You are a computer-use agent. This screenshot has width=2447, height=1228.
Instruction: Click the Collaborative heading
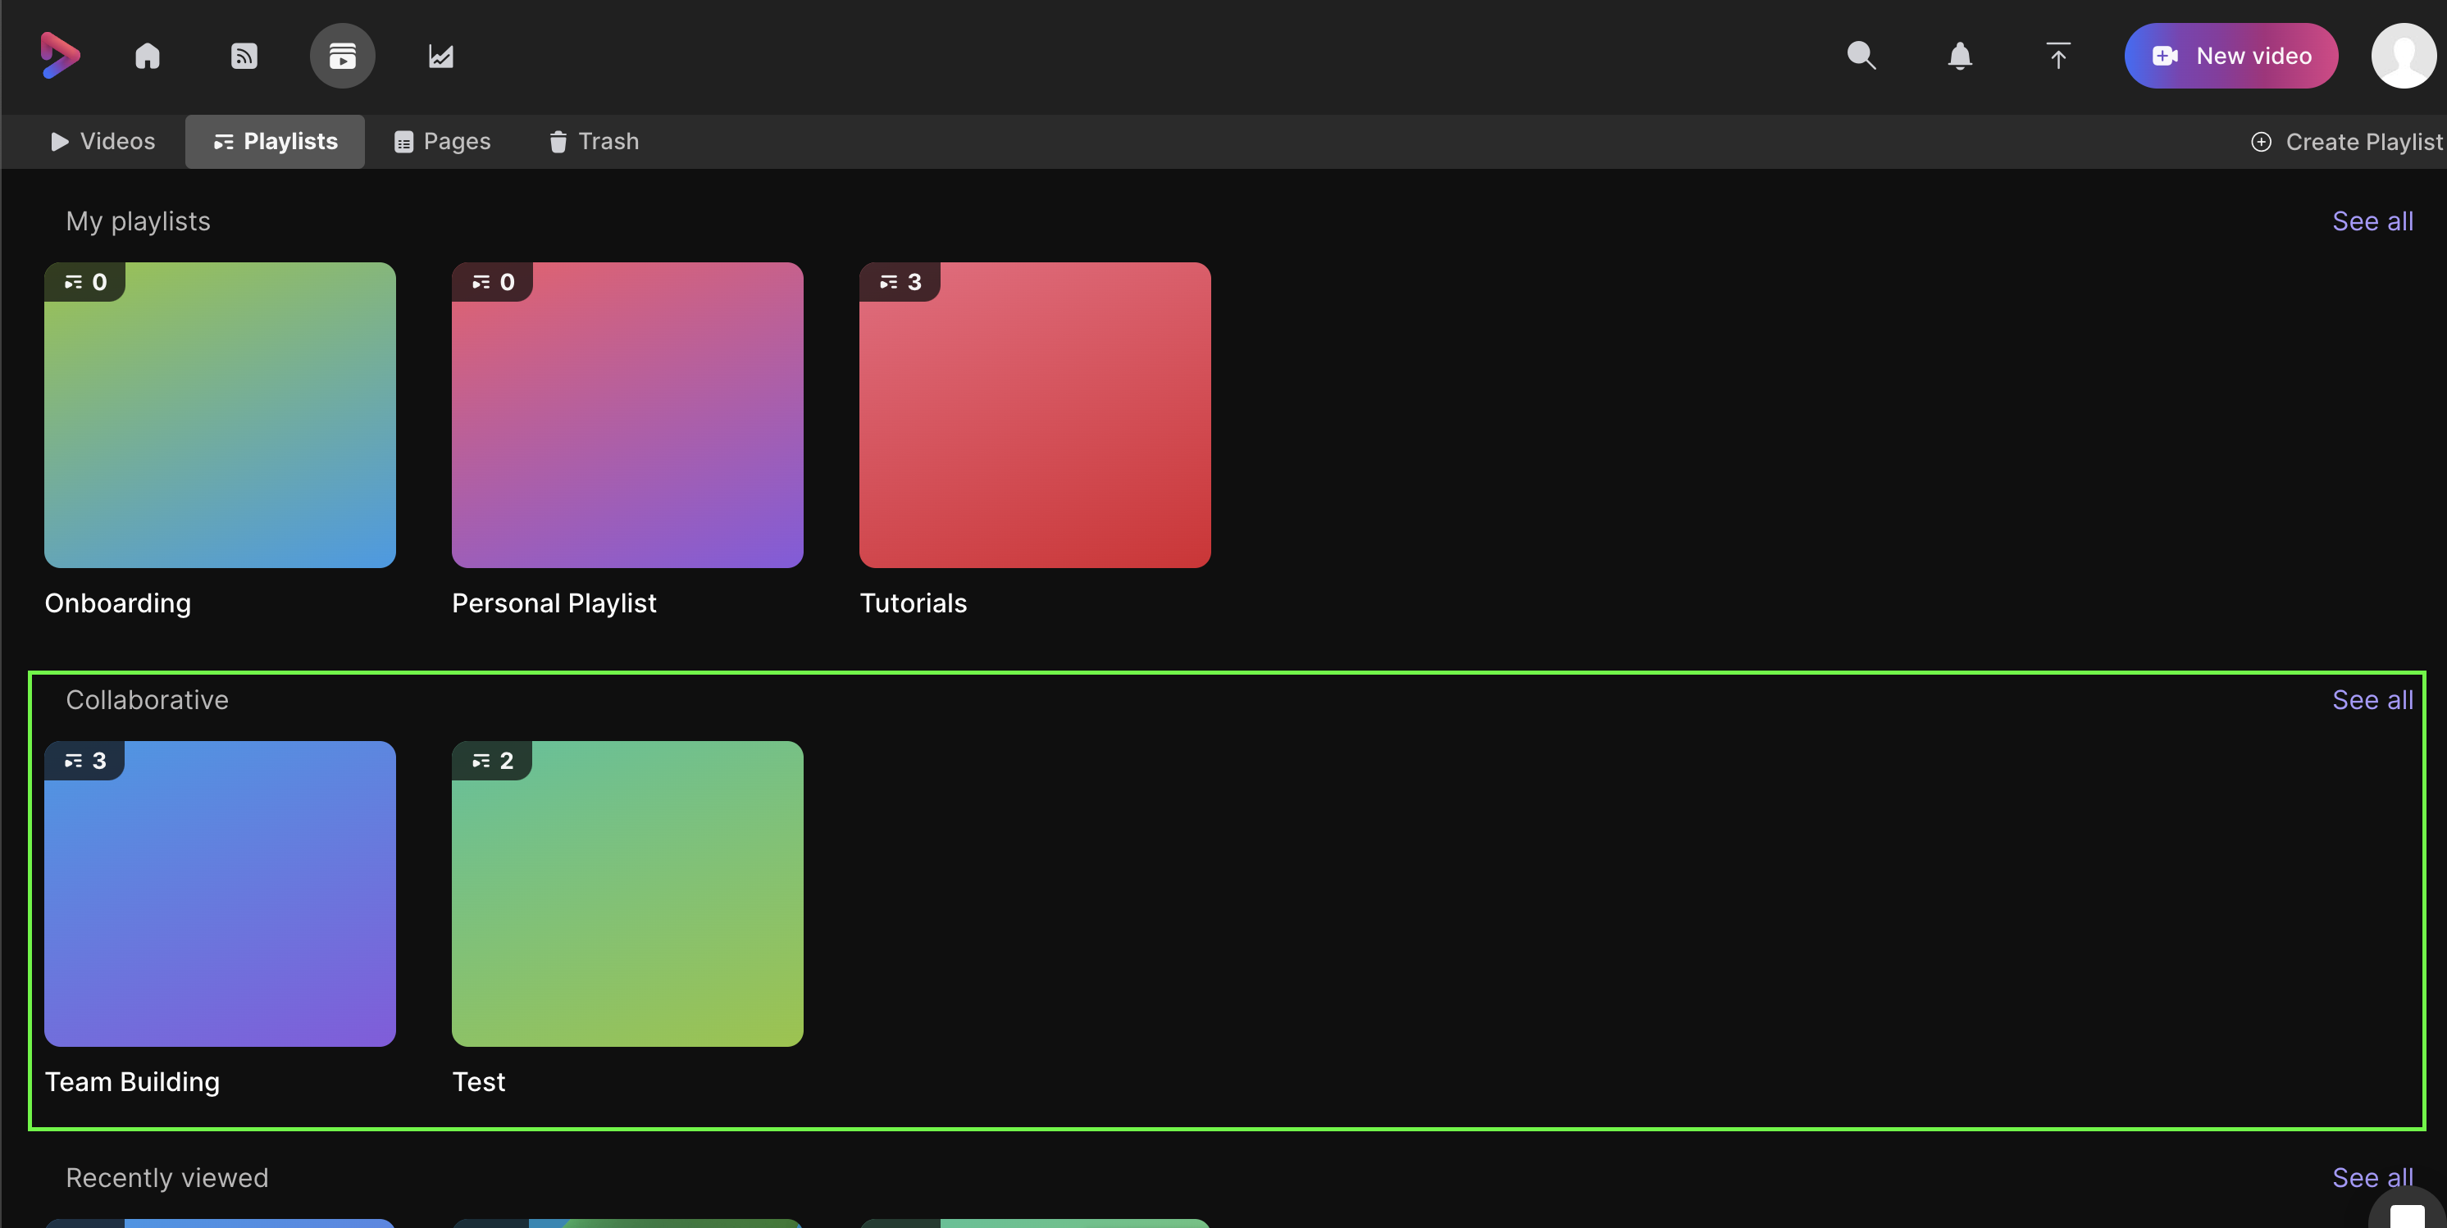[x=148, y=700]
